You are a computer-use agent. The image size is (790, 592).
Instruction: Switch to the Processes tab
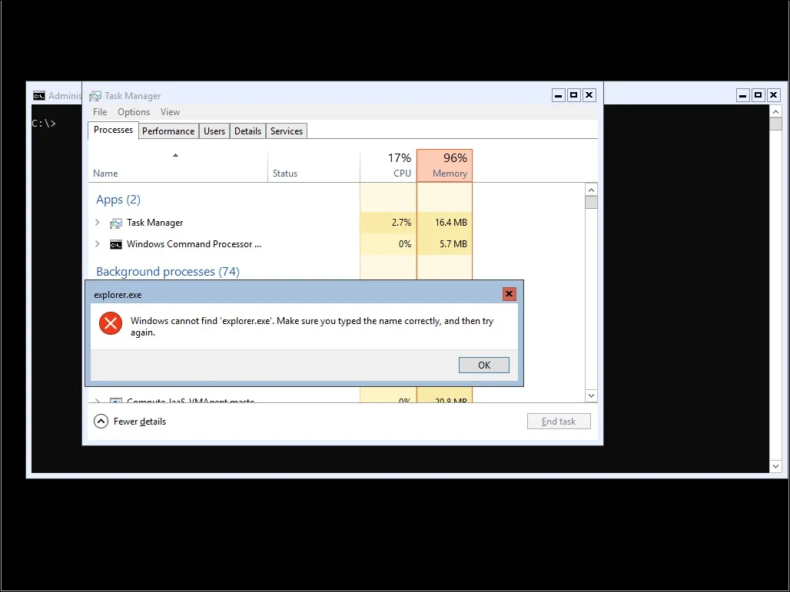(114, 130)
